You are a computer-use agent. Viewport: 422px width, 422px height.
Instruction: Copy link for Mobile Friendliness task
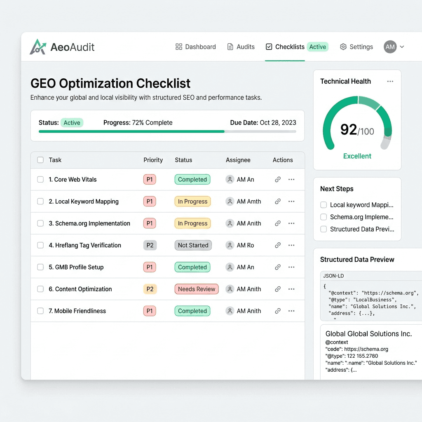(278, 311)
